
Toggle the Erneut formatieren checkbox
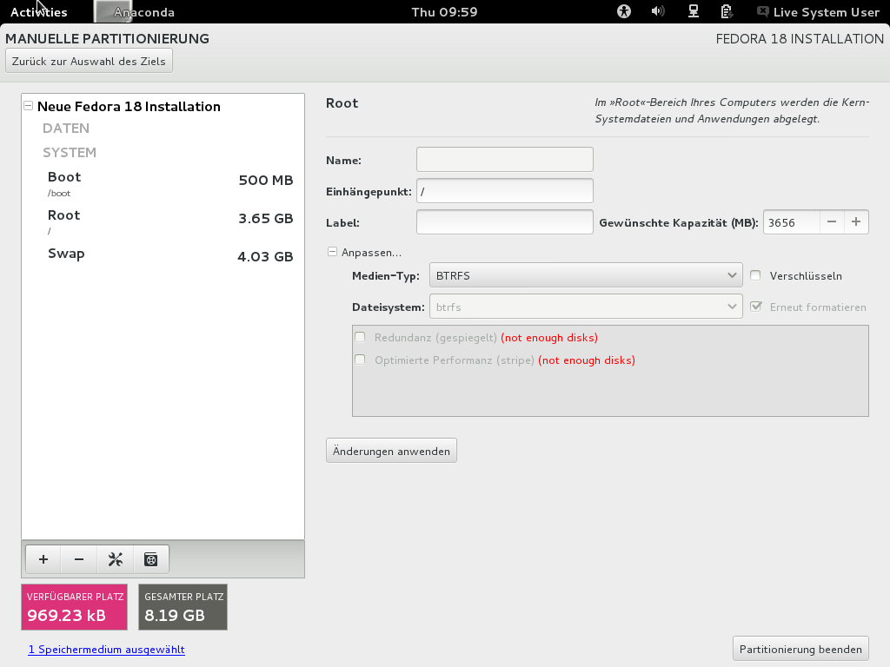755,307
